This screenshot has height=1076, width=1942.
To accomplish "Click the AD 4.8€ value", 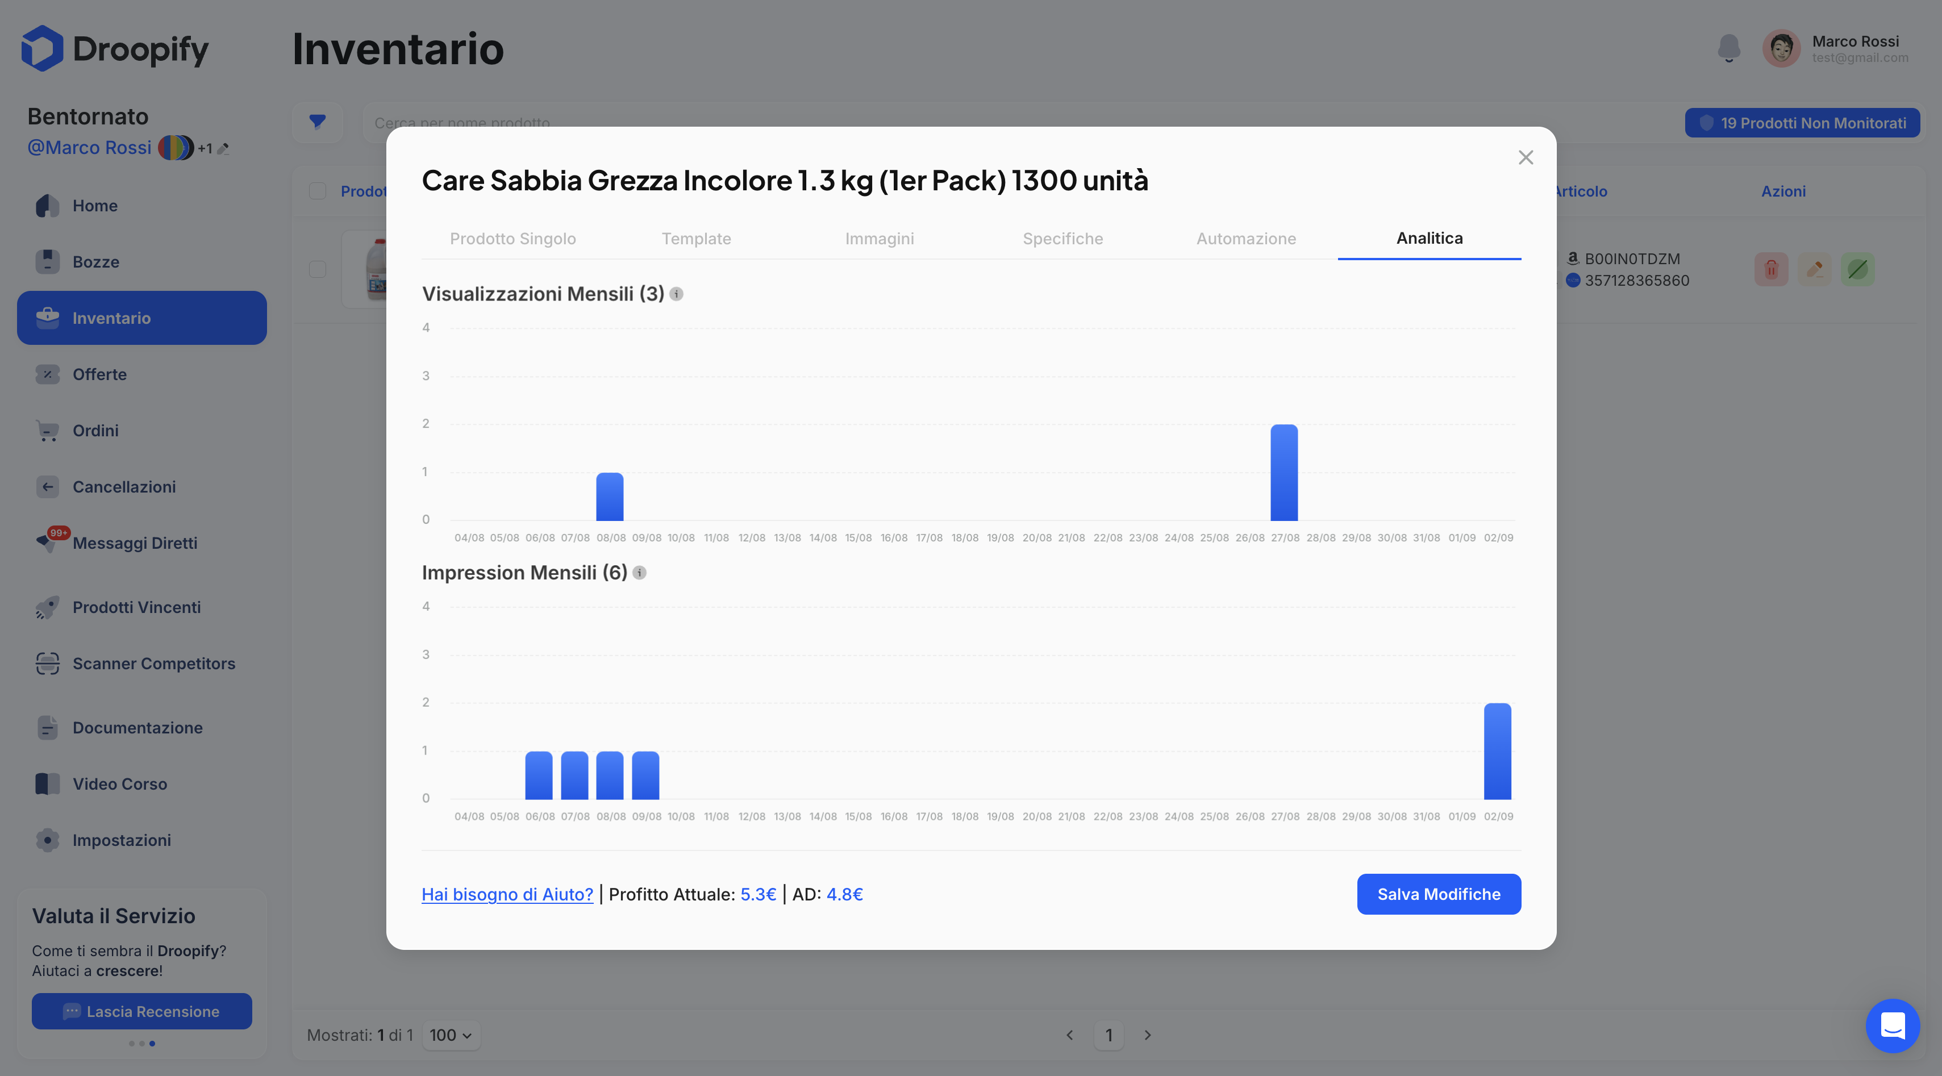I will coord(845,894).
